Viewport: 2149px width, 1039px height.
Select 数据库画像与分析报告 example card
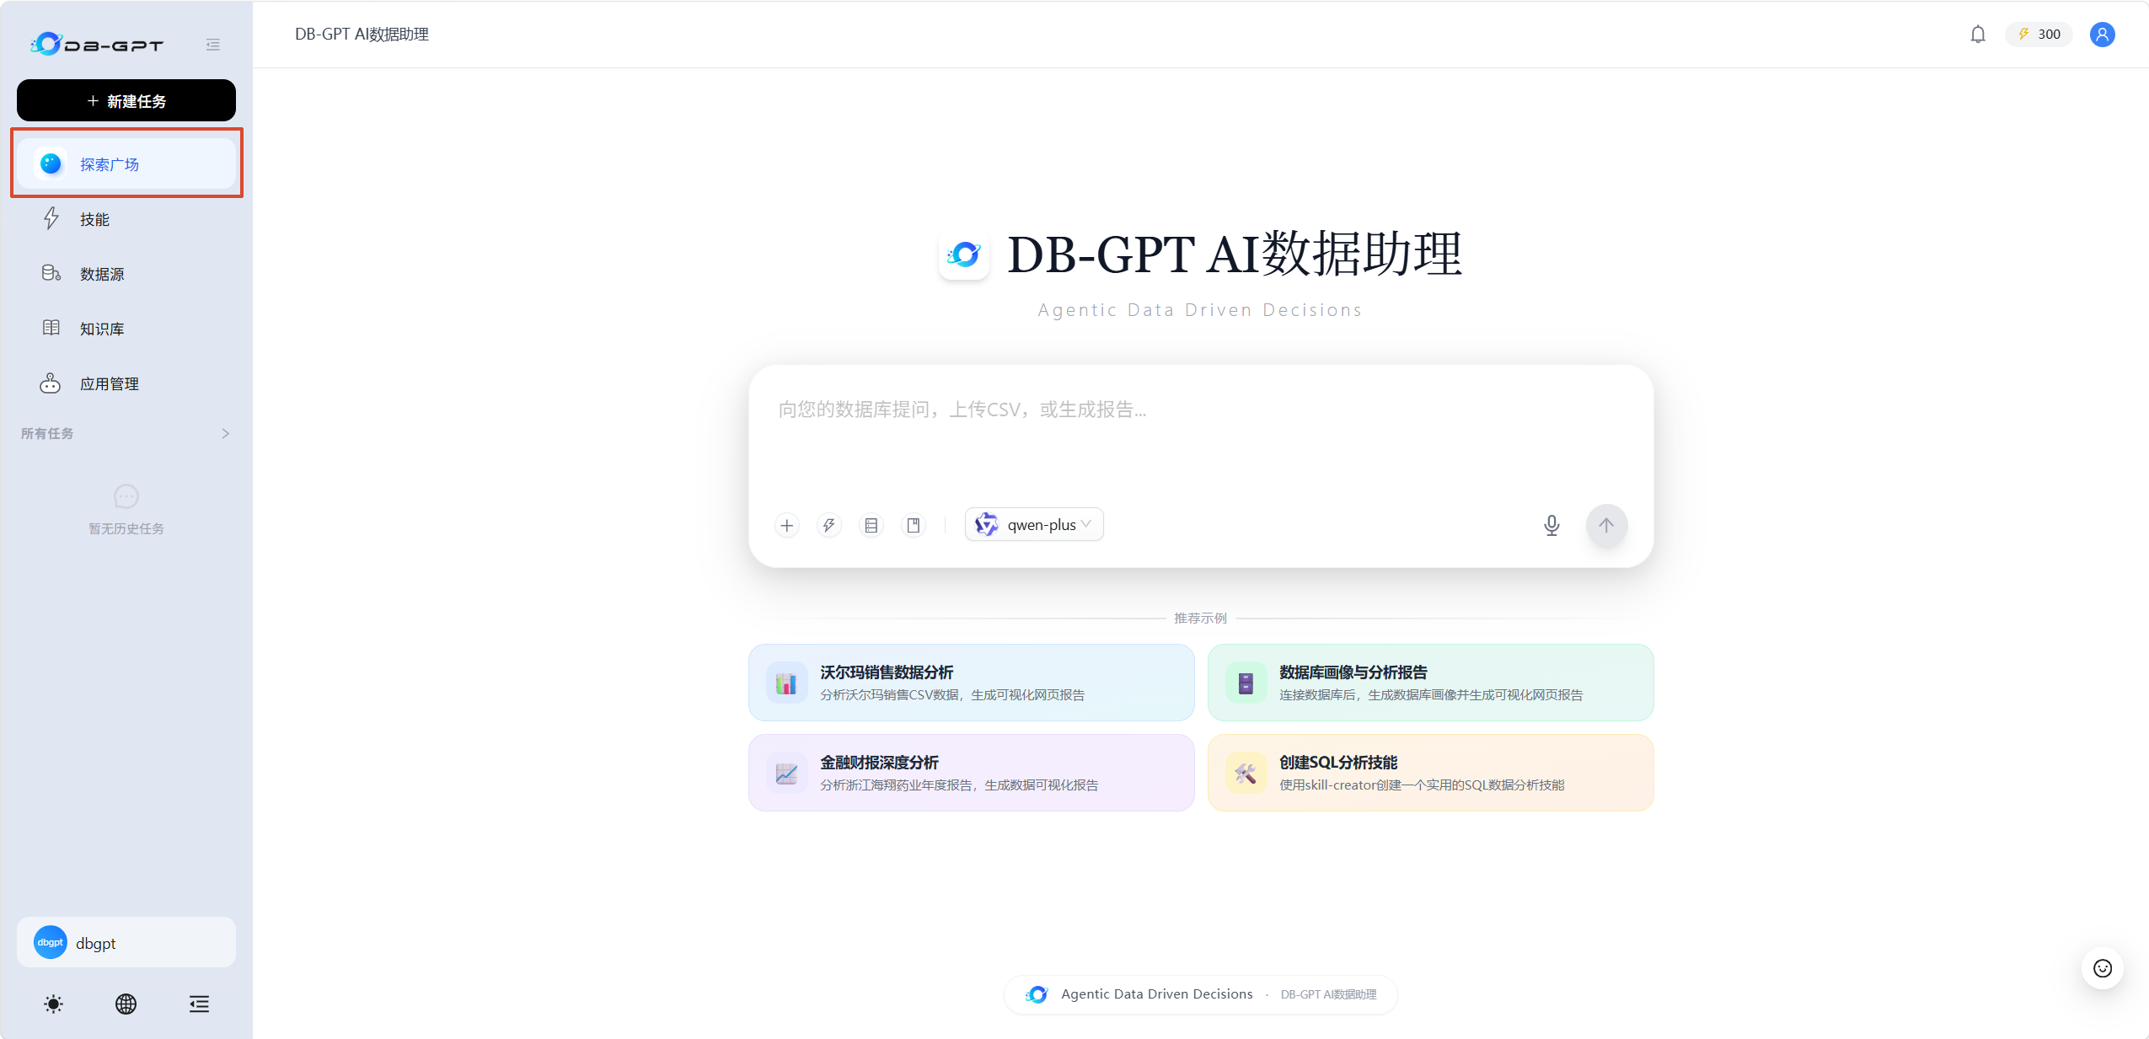[1430, 683]
